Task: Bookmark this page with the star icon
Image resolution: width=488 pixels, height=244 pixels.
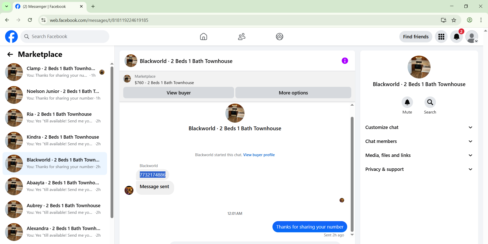Action: [x=454, y=20]
